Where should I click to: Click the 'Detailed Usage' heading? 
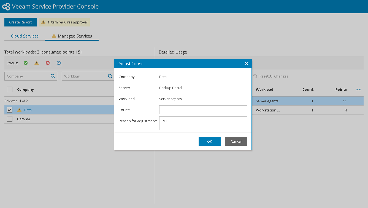coord(173,52)
